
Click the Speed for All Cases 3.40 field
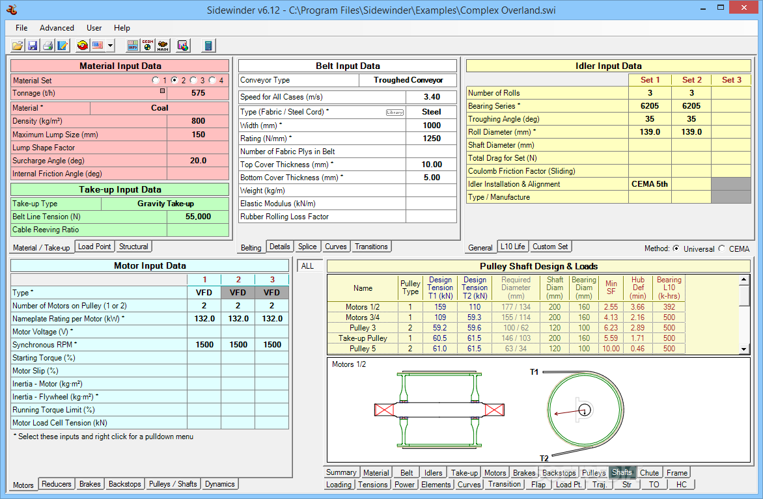pos(431,97)
